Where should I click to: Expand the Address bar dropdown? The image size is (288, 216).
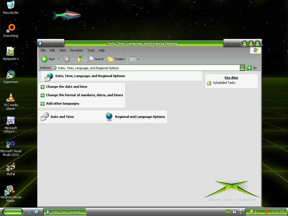pos(242,68)
